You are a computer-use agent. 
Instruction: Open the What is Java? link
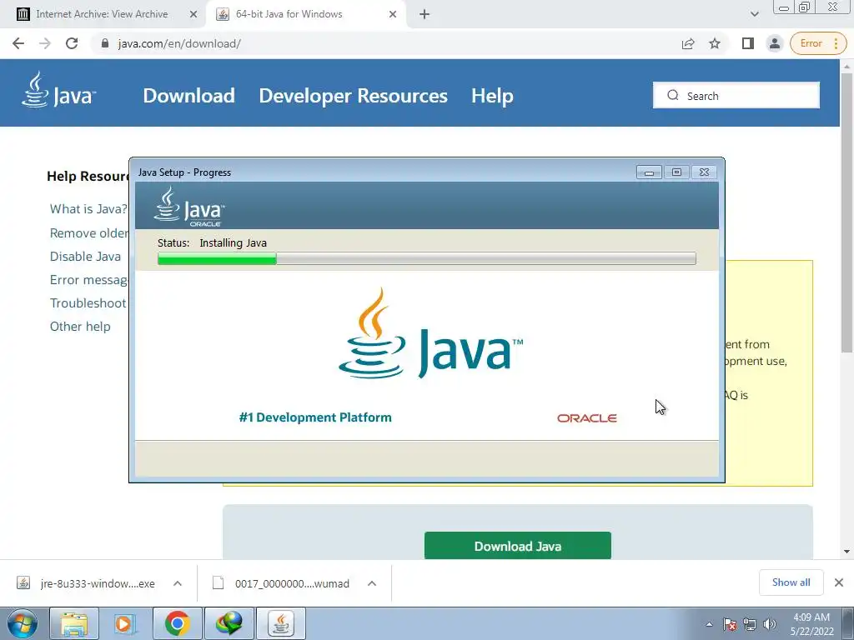[x=88, y=209]
